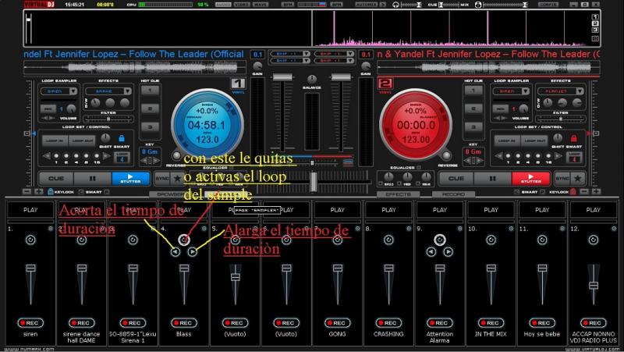Screen dimensions: 624x352
Task: Enable Keylock padlock on deck 2
Action: [x=573, y=191]
